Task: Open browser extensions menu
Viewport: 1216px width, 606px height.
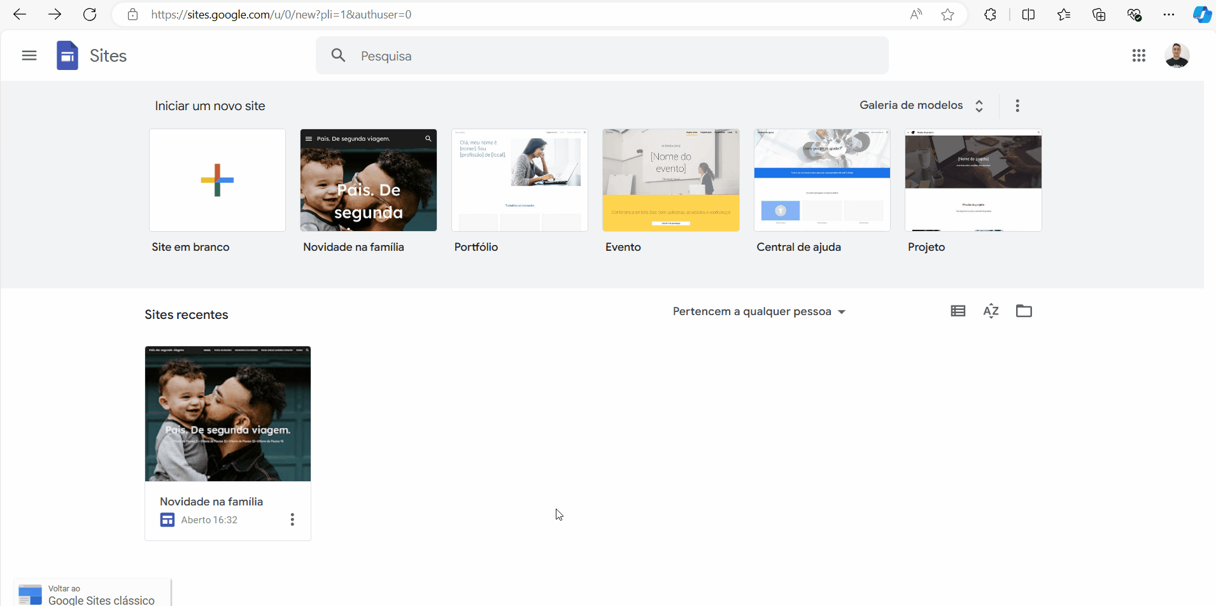Action: pyautogui.click(x=991, y=14)
